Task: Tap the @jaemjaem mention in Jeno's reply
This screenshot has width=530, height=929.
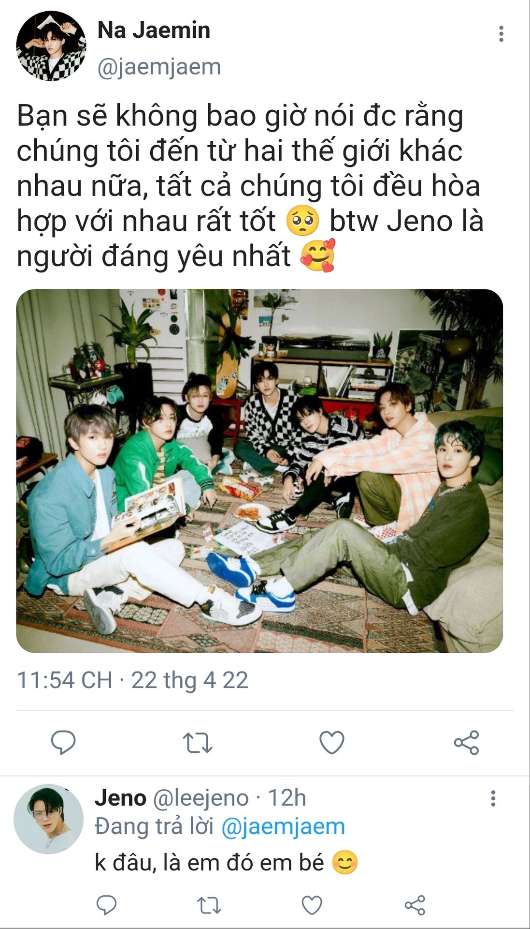Action: 283,826
